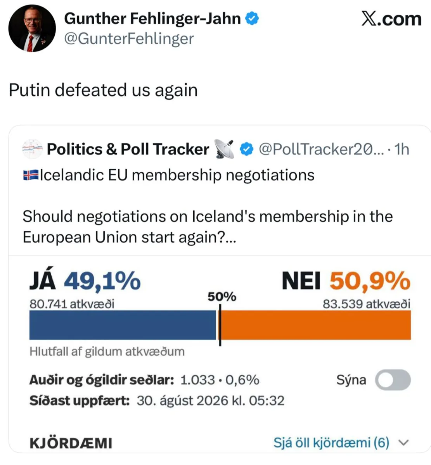Click the blue verified badge beside Fehlinger-Jahn
The image size is (431, 465).
point(253,19)
